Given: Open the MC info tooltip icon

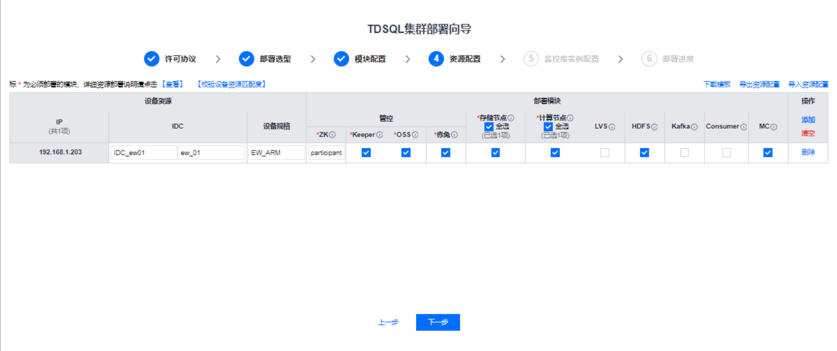Looking at the screenshot, I should (x=774, y=126).
